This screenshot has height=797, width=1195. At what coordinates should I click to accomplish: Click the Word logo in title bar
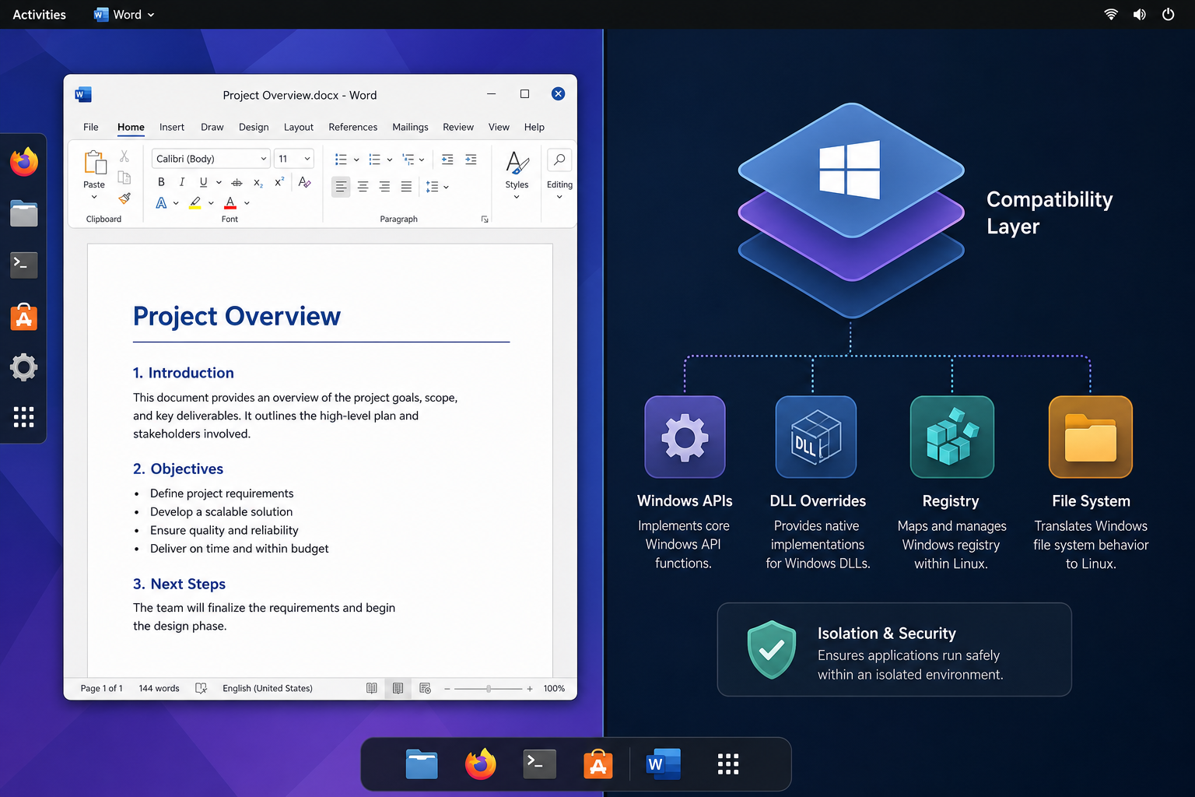tap(83, 95)
